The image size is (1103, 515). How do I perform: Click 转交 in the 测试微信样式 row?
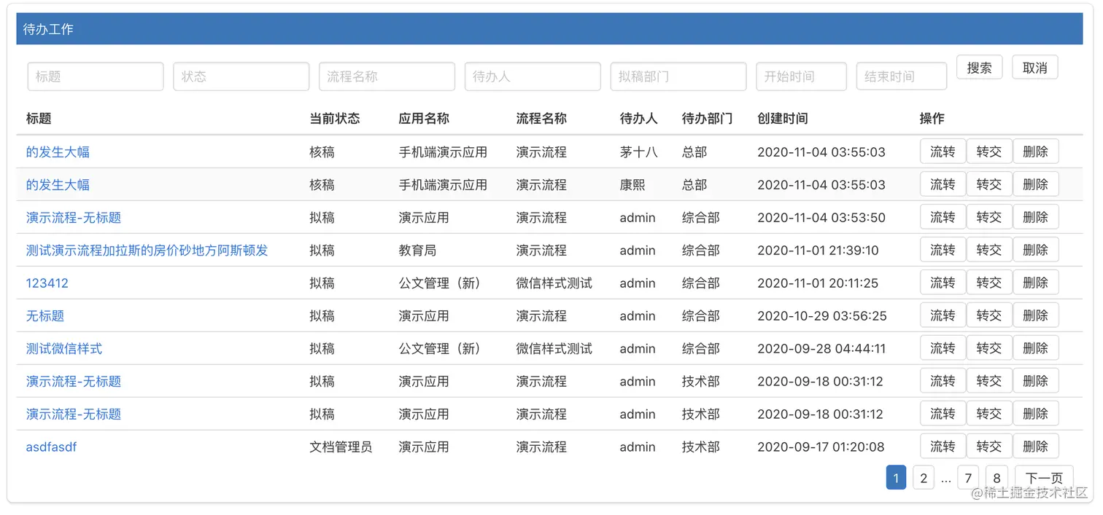click(989, 348)
